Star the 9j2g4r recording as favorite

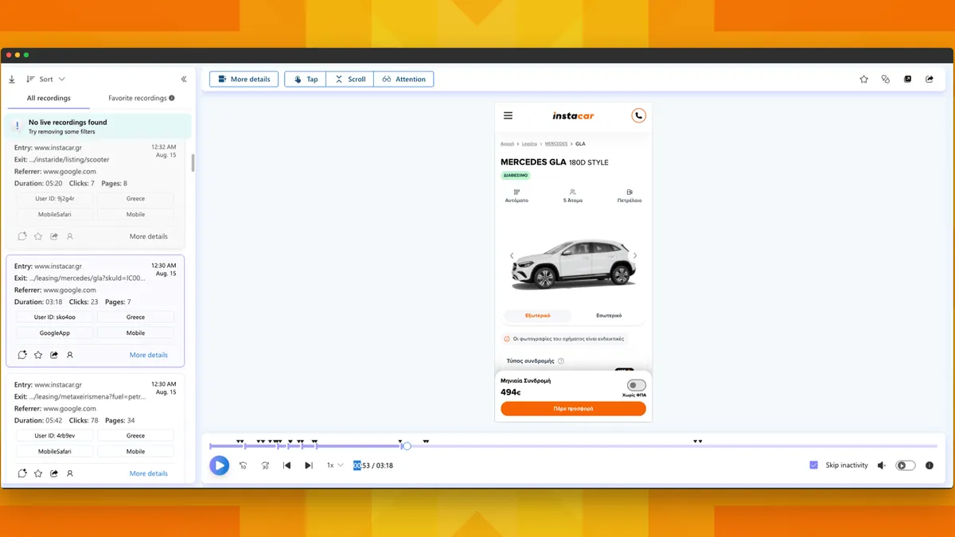(38, 236)
